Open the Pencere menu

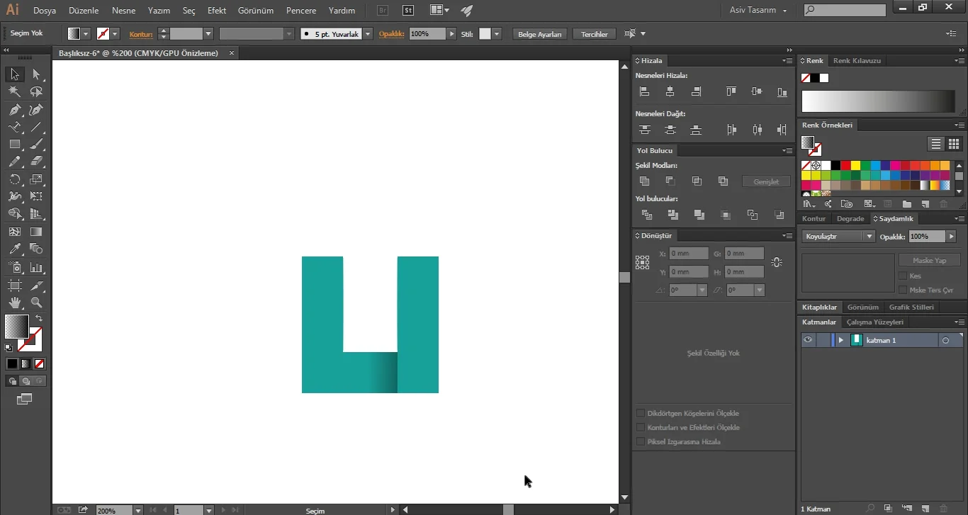[301, 11]
